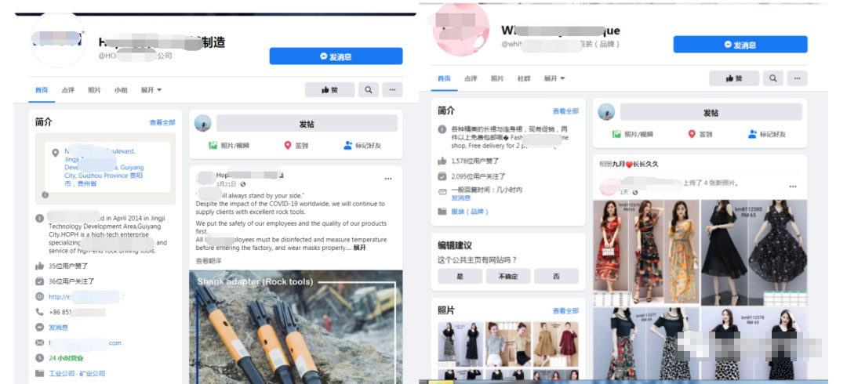
Task: Click 查看全部 in the right page's 照片 section
Action: pyautogui.click(x=565, y=310)
